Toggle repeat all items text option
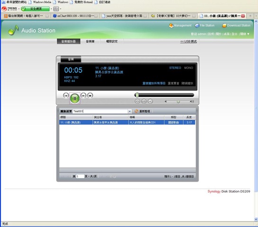The height and width of the screenshot is (227, 258). pyautogui.click(x=154, y=83)
